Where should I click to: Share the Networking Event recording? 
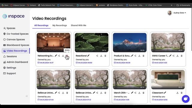coord(59,56)
